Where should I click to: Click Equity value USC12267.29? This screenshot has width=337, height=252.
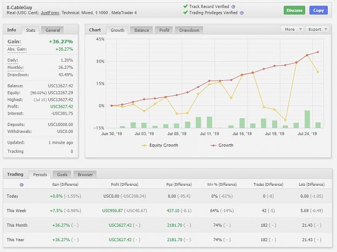click(x=60, y=93)
